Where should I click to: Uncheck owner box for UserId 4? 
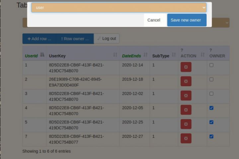click(x=211, y=108)
